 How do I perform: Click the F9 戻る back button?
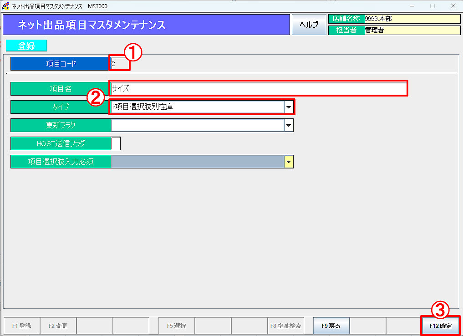pos(331,326)
